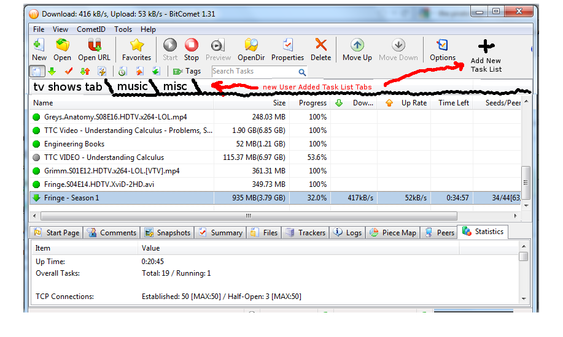Click the search magnifier icon
Screen dimensions: 563x337
(302, 72)
